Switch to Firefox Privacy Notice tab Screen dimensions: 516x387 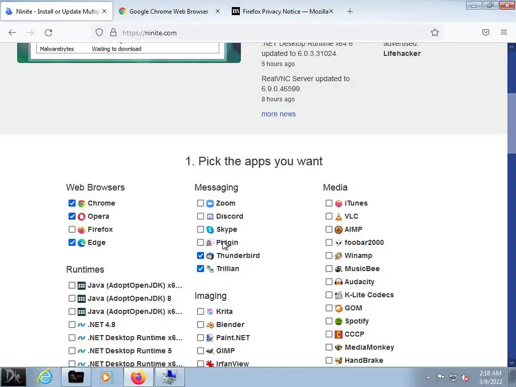283,11
